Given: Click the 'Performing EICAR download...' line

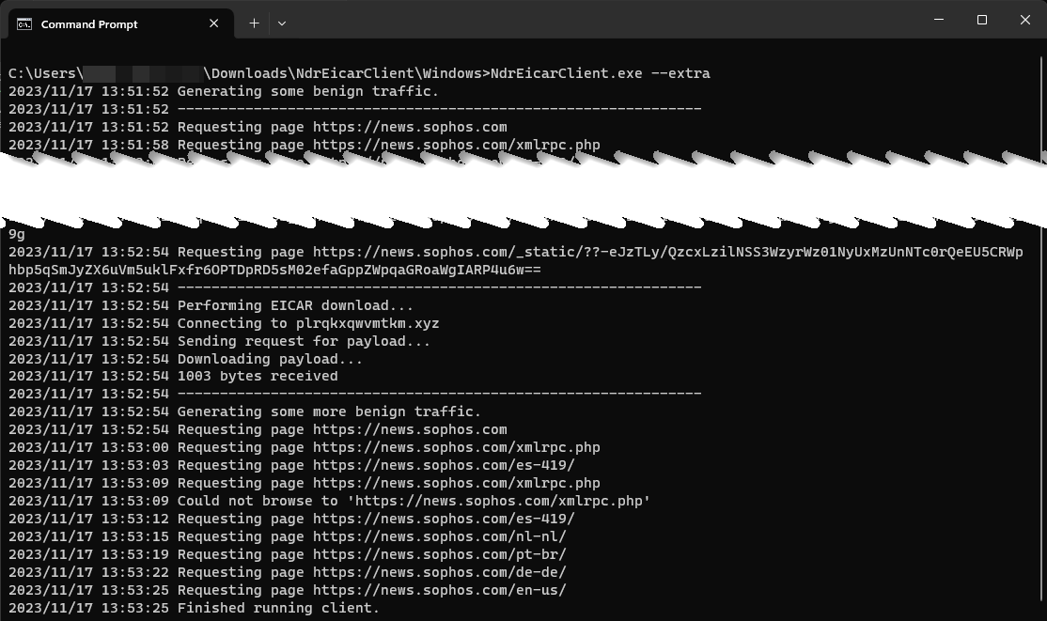Looking at the screenshot, I should pos(295,305).
